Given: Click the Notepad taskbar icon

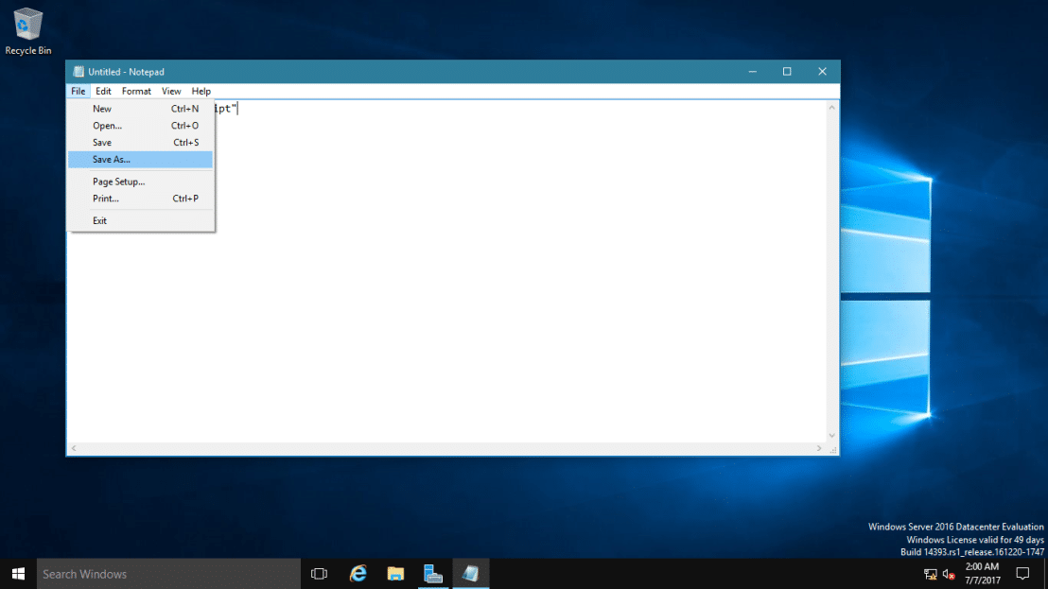Looking at the screenshot, I should click(x=470, y=574).
